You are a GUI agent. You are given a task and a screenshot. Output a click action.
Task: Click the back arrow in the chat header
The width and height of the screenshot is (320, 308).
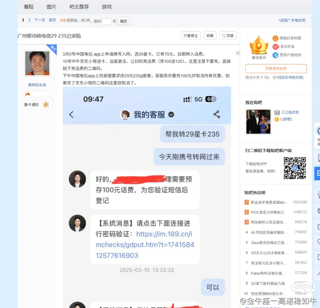pos(71,114)
